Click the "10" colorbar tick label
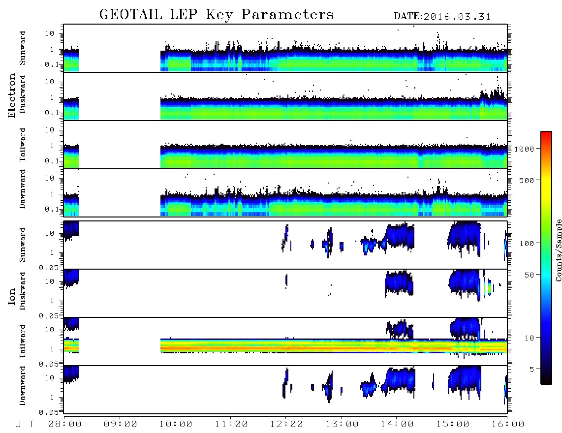Image resolution: width=562 pixels, height=433 pixels. (530, 338)
